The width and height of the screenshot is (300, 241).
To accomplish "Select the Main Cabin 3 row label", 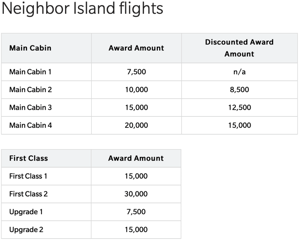I will coord(30,107).
